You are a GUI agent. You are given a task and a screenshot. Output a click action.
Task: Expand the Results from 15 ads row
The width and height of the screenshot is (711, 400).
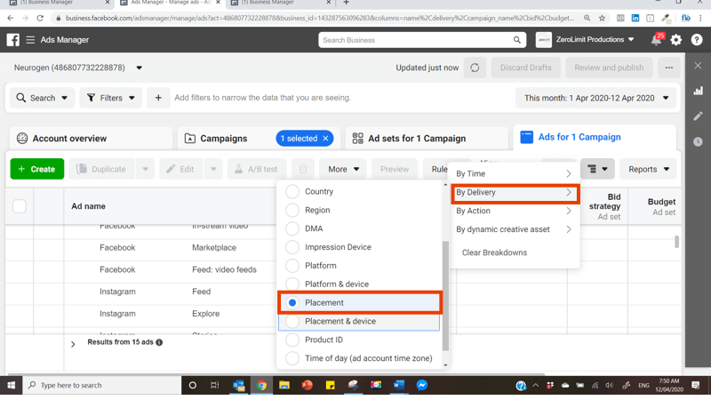pos(73,345)
